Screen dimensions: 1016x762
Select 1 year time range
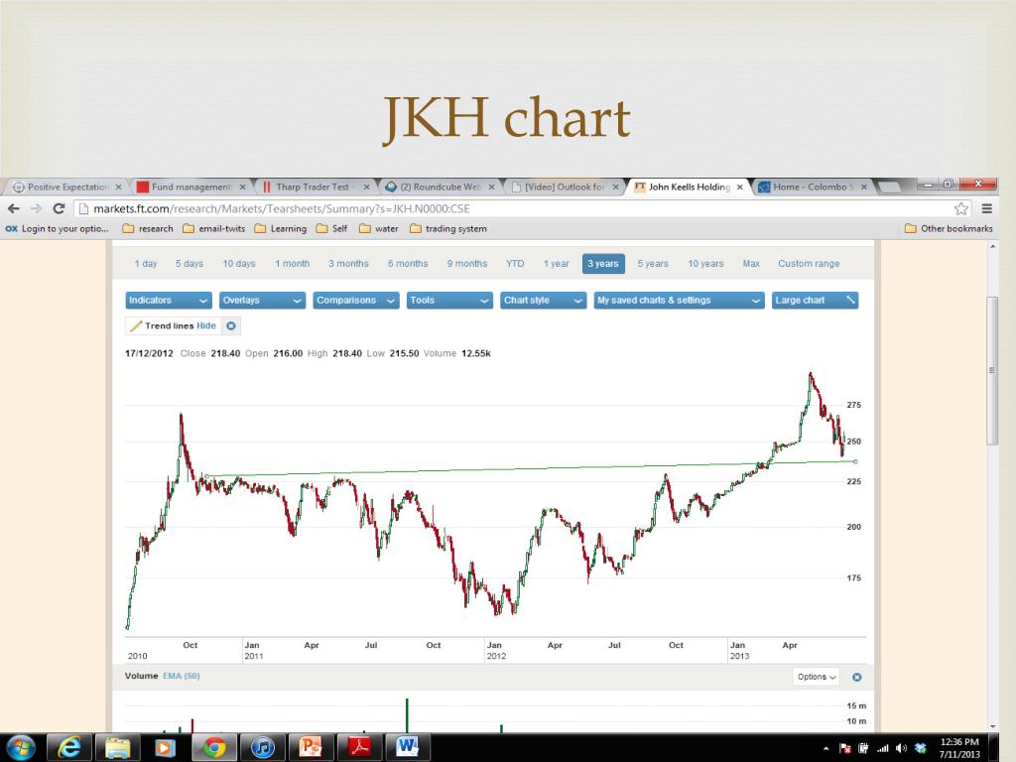point(556,264)
